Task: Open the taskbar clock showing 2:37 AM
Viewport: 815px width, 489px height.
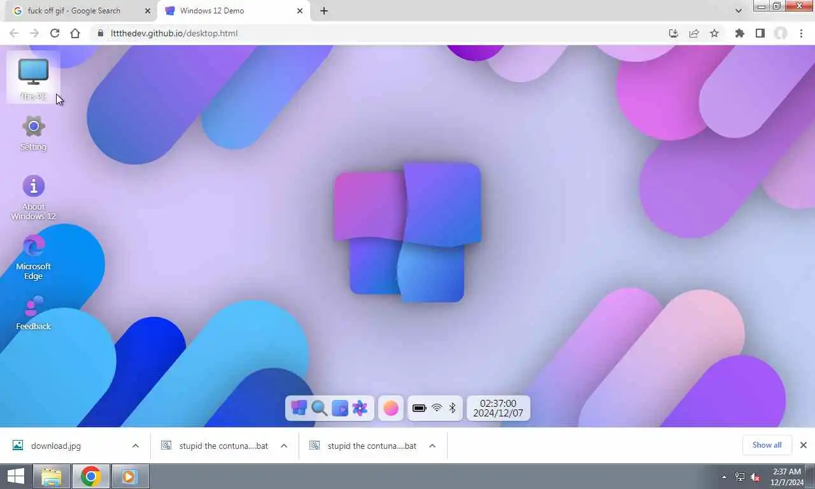Action: tap(787, 477)
